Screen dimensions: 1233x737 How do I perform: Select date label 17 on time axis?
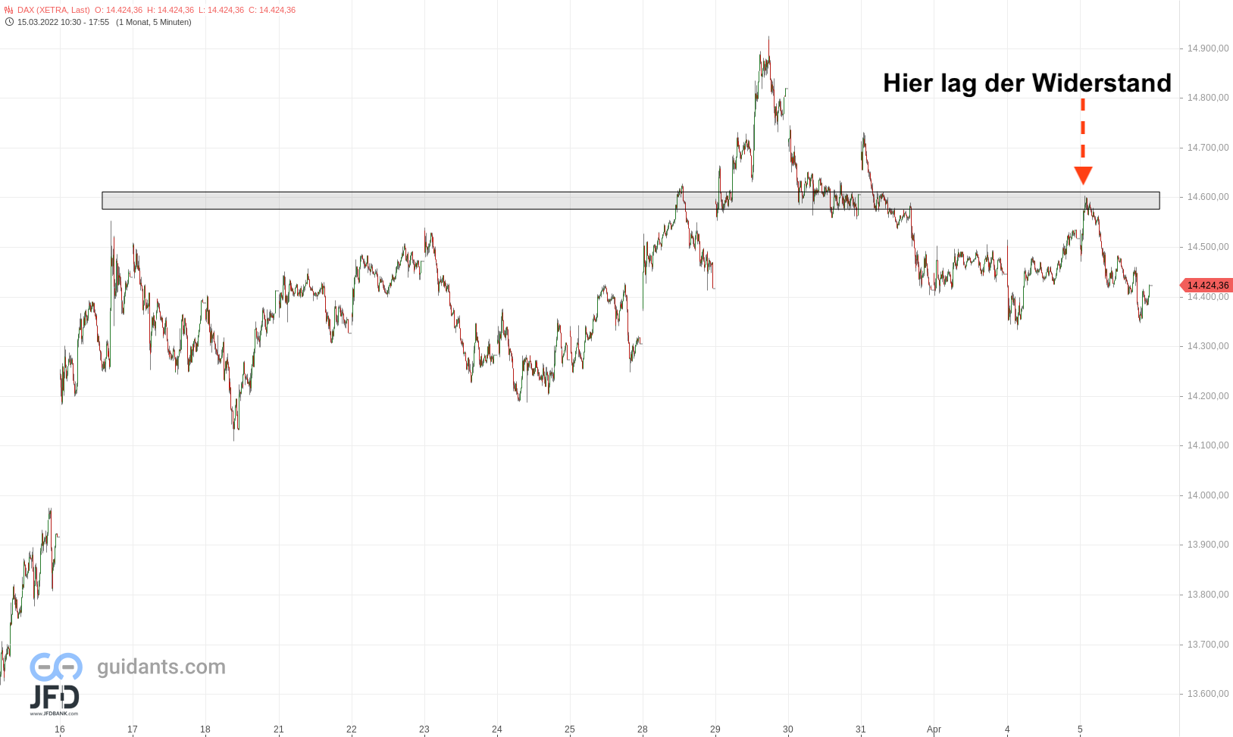(x=133, y=729)
